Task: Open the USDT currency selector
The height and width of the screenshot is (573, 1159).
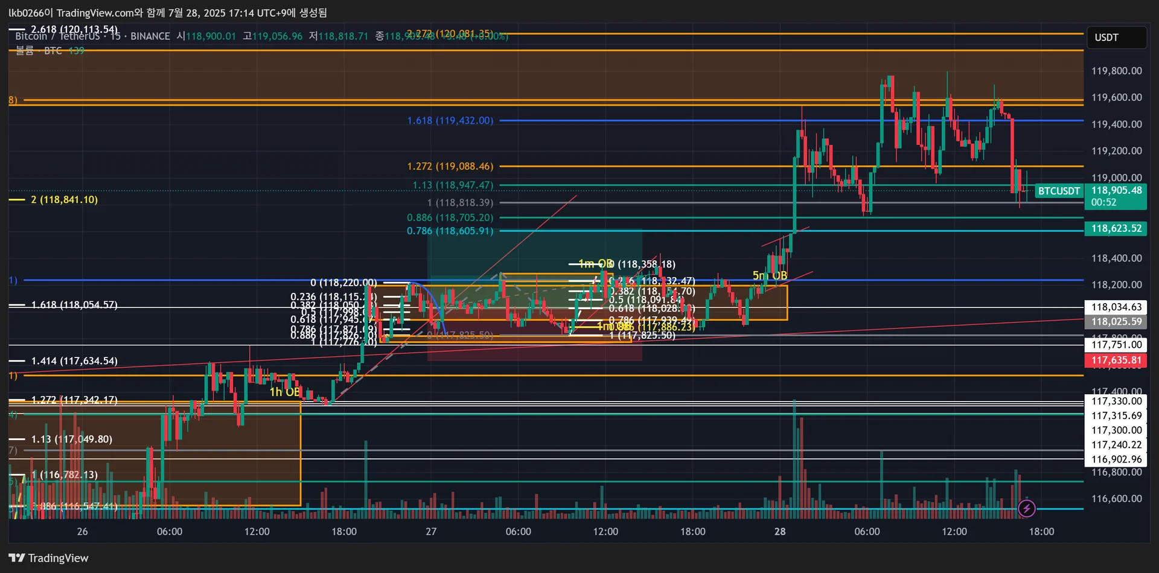Action: pos(1116,37)
